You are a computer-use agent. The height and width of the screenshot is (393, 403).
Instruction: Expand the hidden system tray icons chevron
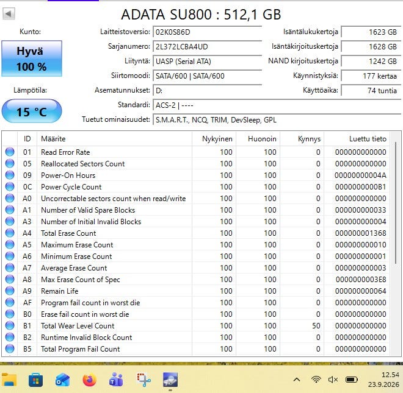pyautogui.click(x=297, y=380)
